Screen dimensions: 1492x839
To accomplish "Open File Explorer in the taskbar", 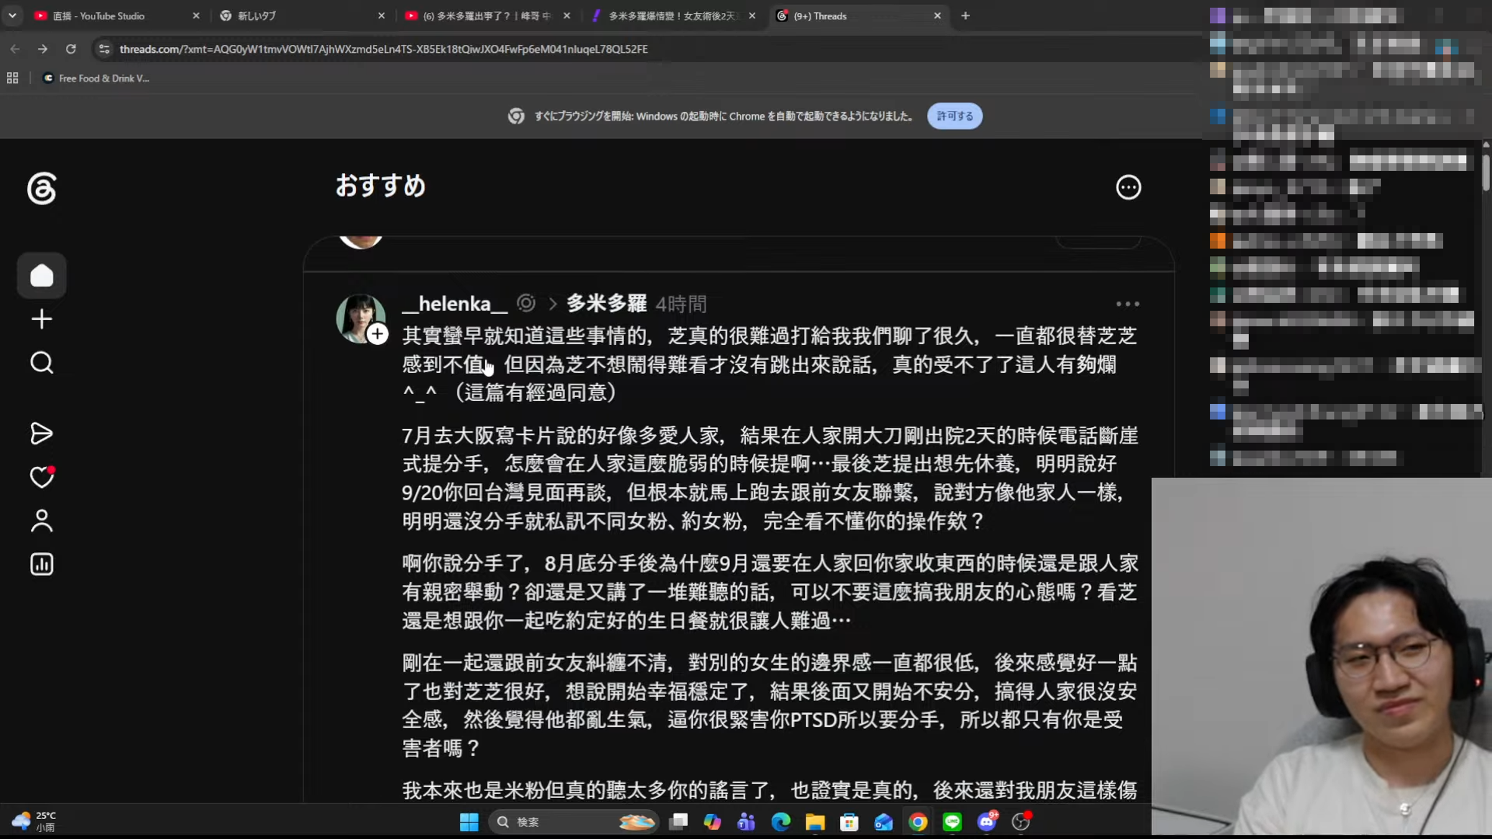I will click(814, 822).
